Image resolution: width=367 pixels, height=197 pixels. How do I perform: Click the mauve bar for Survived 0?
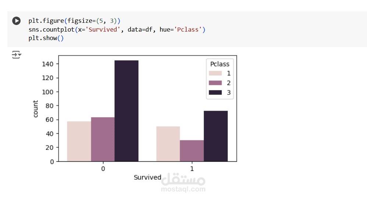pos(103,139)
